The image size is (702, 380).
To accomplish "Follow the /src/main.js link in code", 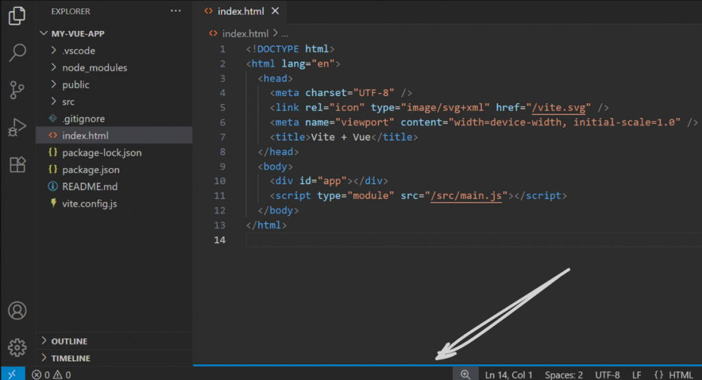I will pyautogui.click(x=465, y=195).
